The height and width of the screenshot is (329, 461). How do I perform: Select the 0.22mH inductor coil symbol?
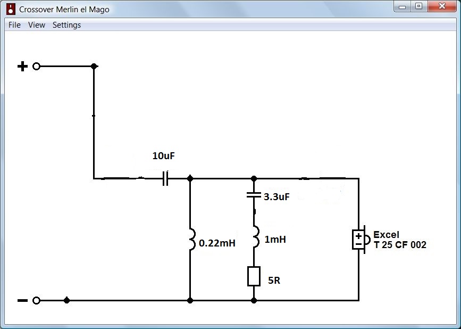click(192, 239)
